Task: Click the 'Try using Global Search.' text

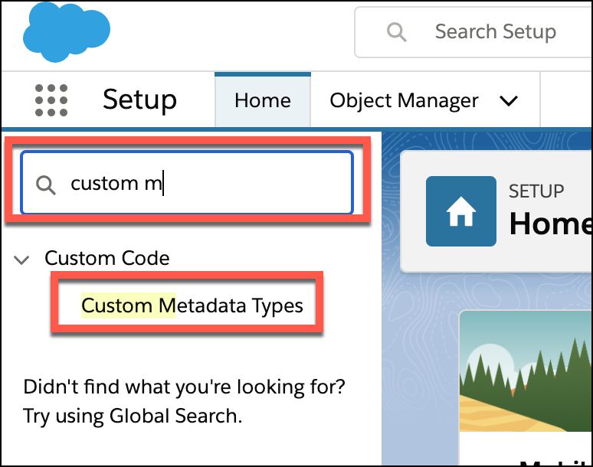Action: (133, 416)
